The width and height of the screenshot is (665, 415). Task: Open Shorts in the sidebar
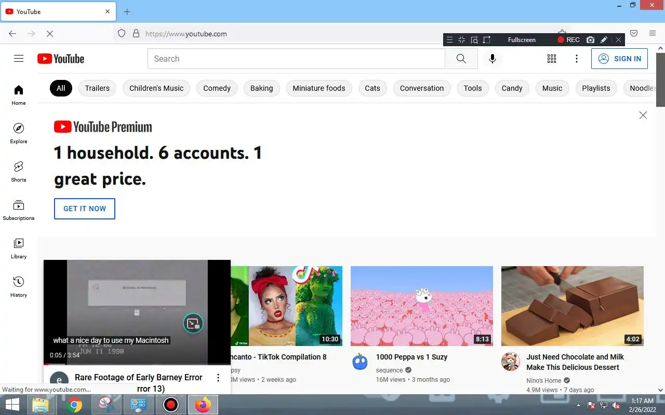pos(19,172)
